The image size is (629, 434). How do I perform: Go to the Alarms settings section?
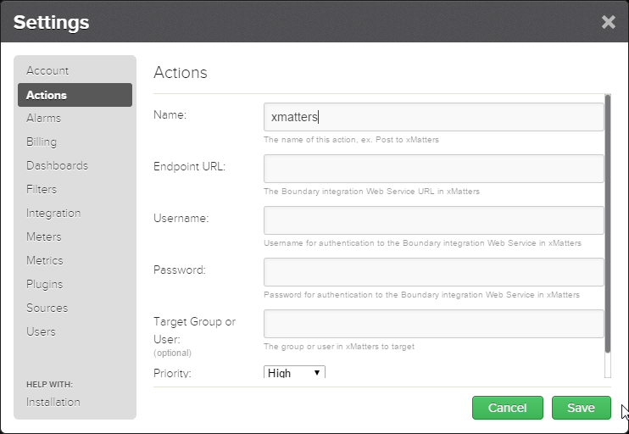[x=43, y=118]
